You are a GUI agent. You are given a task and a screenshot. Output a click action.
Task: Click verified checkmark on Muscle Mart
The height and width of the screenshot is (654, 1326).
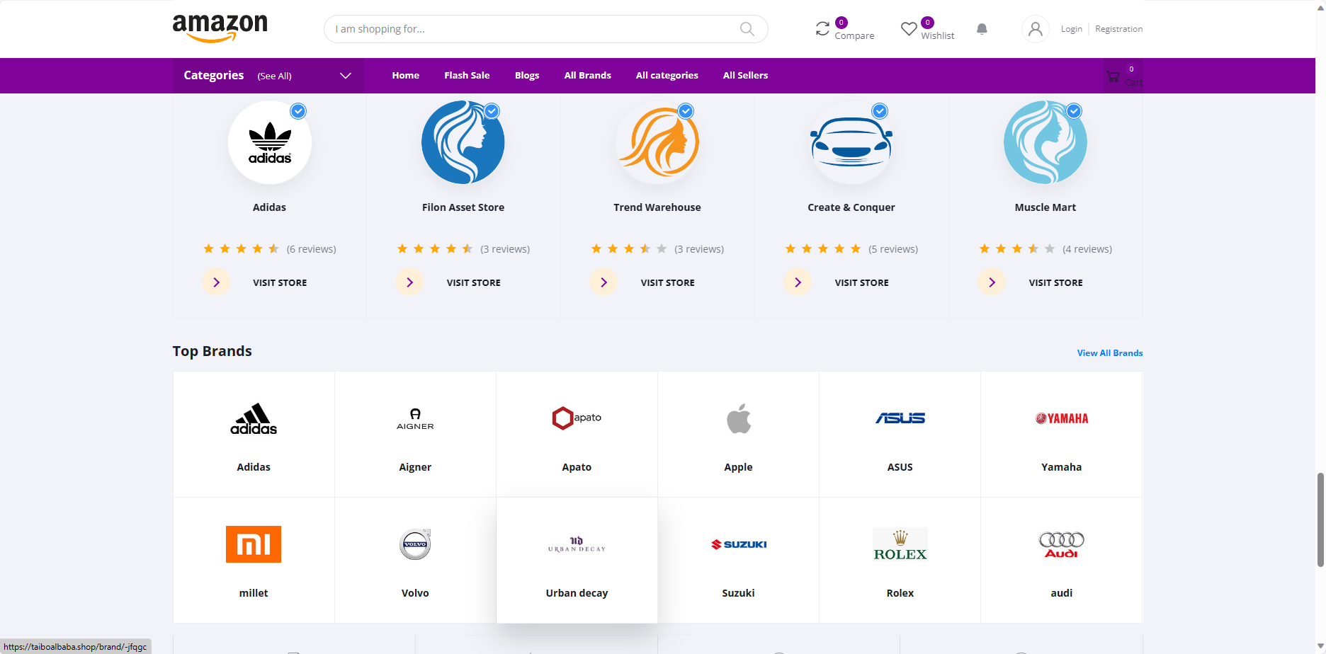coord(1074,111)
